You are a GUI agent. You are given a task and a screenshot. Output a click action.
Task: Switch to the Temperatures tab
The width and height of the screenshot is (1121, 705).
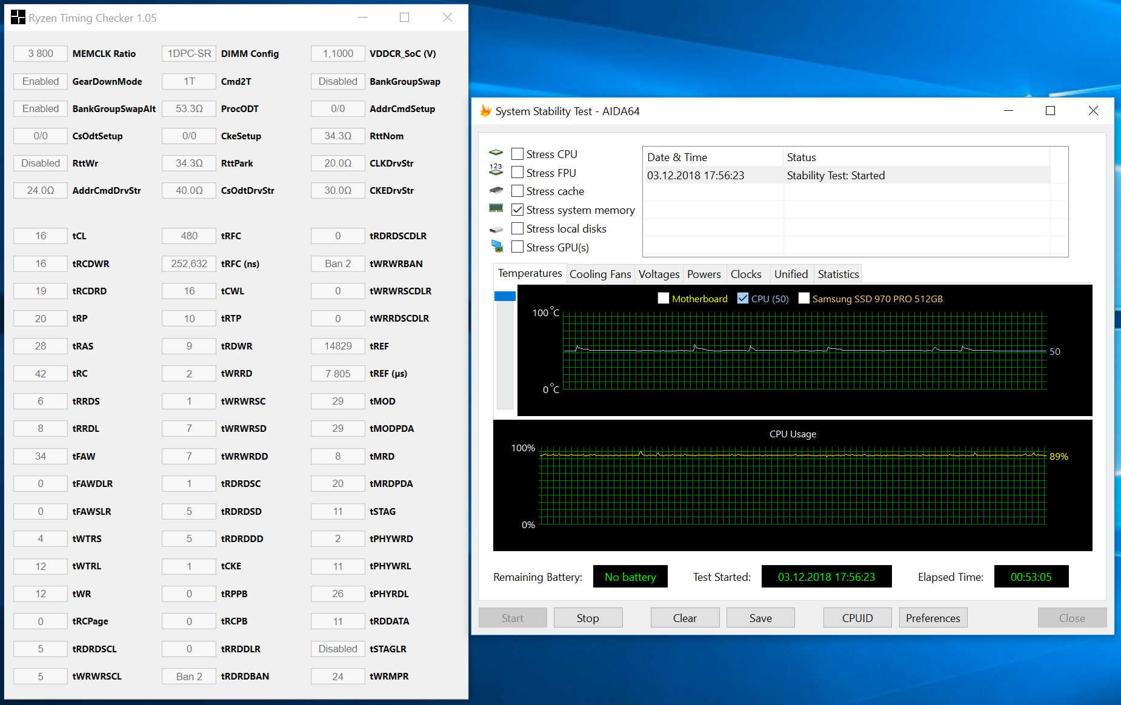click(530, 273)
